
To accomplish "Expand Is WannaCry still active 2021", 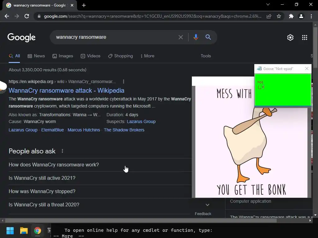I will [100, 178].
